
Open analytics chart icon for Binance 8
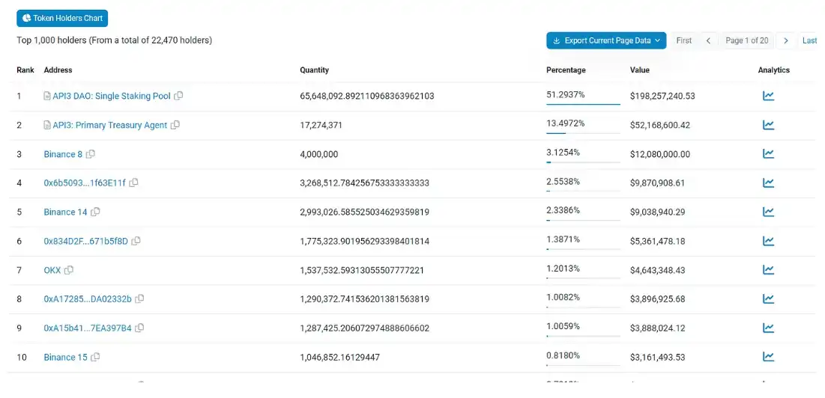768,154
